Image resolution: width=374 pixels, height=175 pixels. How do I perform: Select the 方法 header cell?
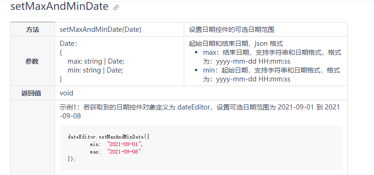click(33, 29)
